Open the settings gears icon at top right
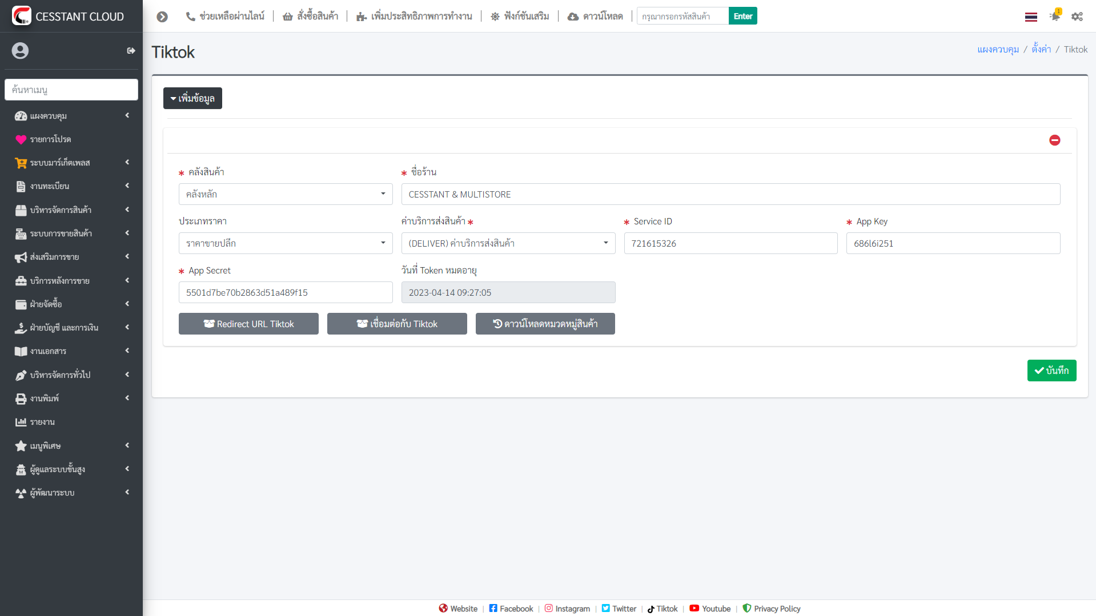Screen dimensions: 1096x616 1077,17
